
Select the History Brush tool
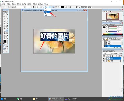[x=7, y=24]
